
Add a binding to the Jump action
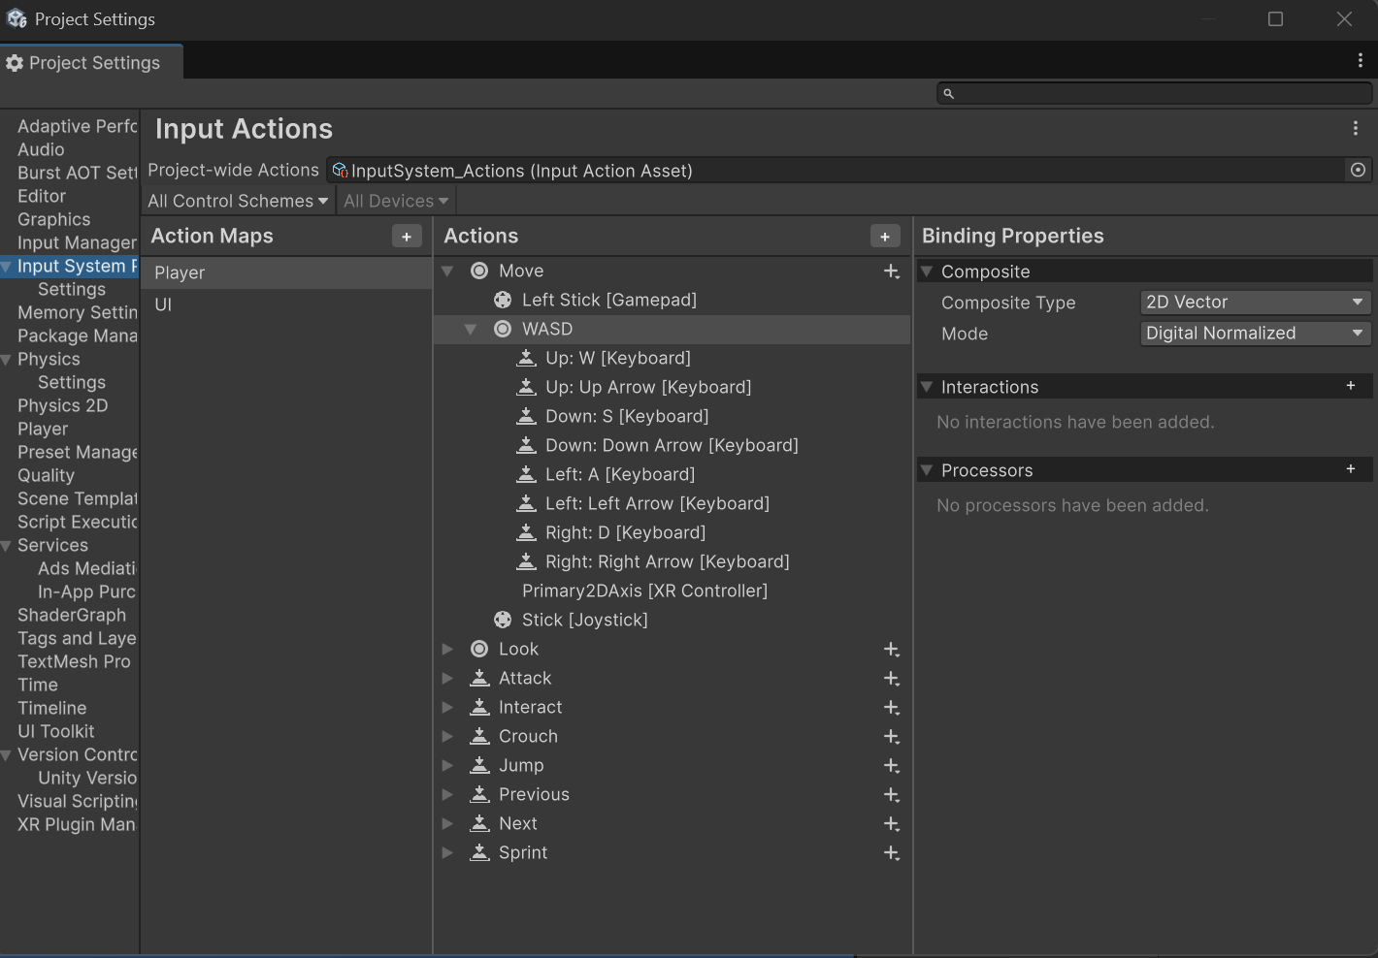891,766
